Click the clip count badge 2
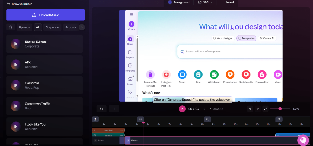 pyautogui.click(x=95, y=119)
